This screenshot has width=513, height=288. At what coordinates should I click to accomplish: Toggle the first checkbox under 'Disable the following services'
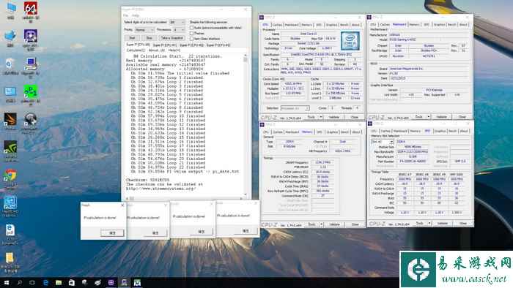[192, 28]
